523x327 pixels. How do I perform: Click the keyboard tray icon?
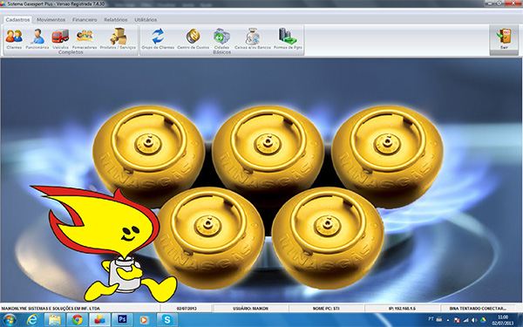439,319
